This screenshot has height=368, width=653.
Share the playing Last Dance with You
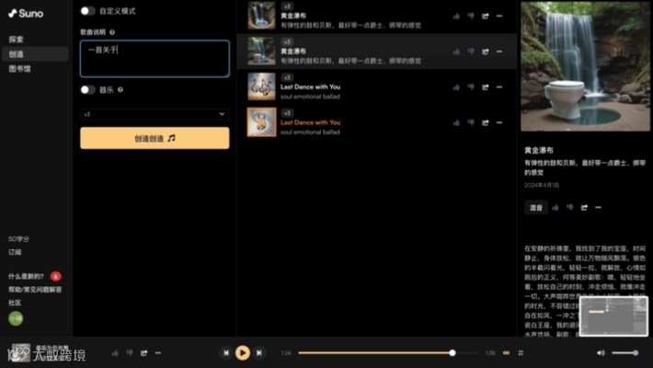(x=486, y=123)
